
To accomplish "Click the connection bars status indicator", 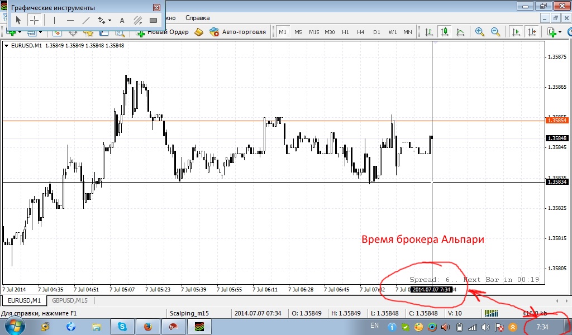I will (x=491, y=313).
